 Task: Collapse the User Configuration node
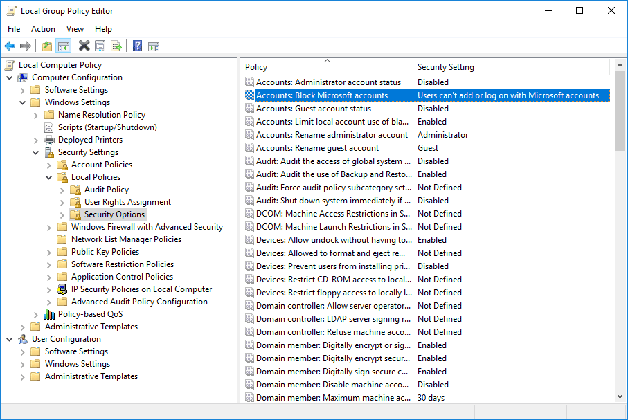tap(10, 340)
